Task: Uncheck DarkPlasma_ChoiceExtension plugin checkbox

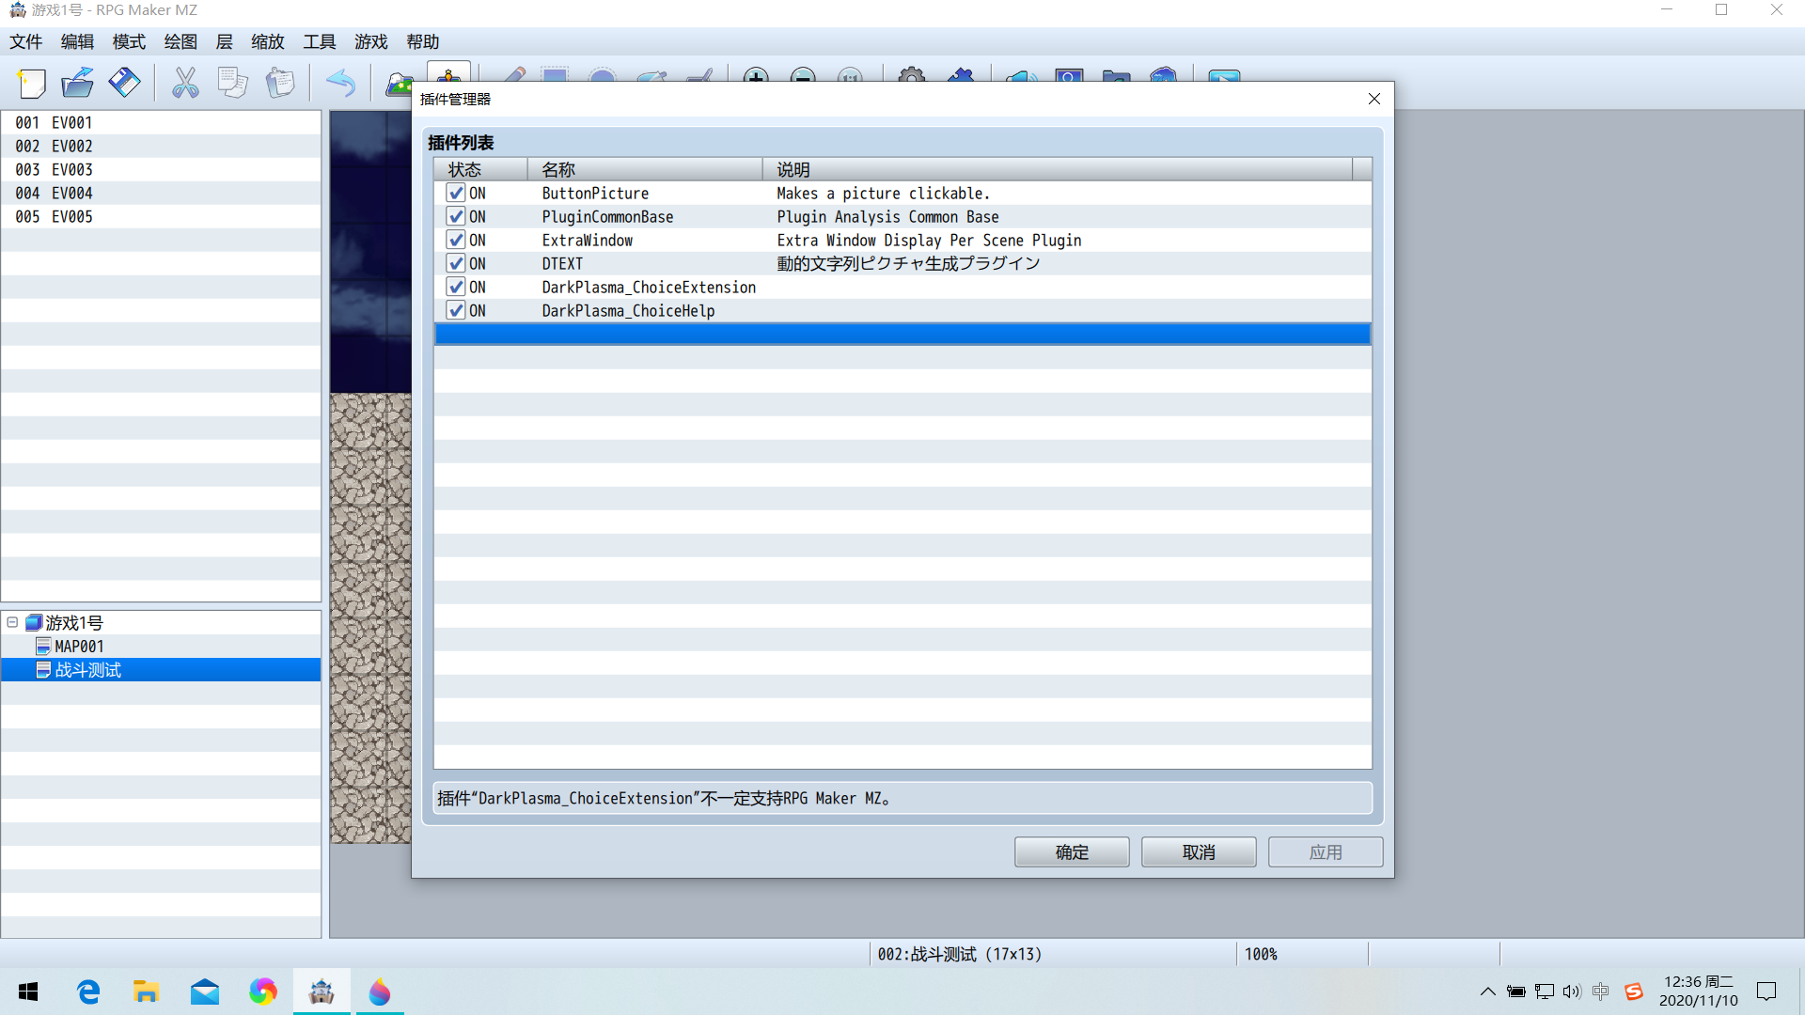Action: click(456, 287)
